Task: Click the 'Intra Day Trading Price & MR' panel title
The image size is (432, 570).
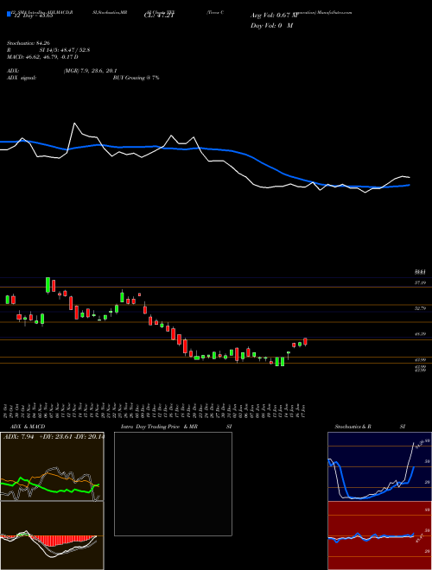Action: 159,427
